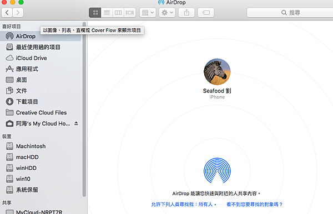Screen dimensions: 333x214
Task: Switch to list view
Action: click(107, 13)
